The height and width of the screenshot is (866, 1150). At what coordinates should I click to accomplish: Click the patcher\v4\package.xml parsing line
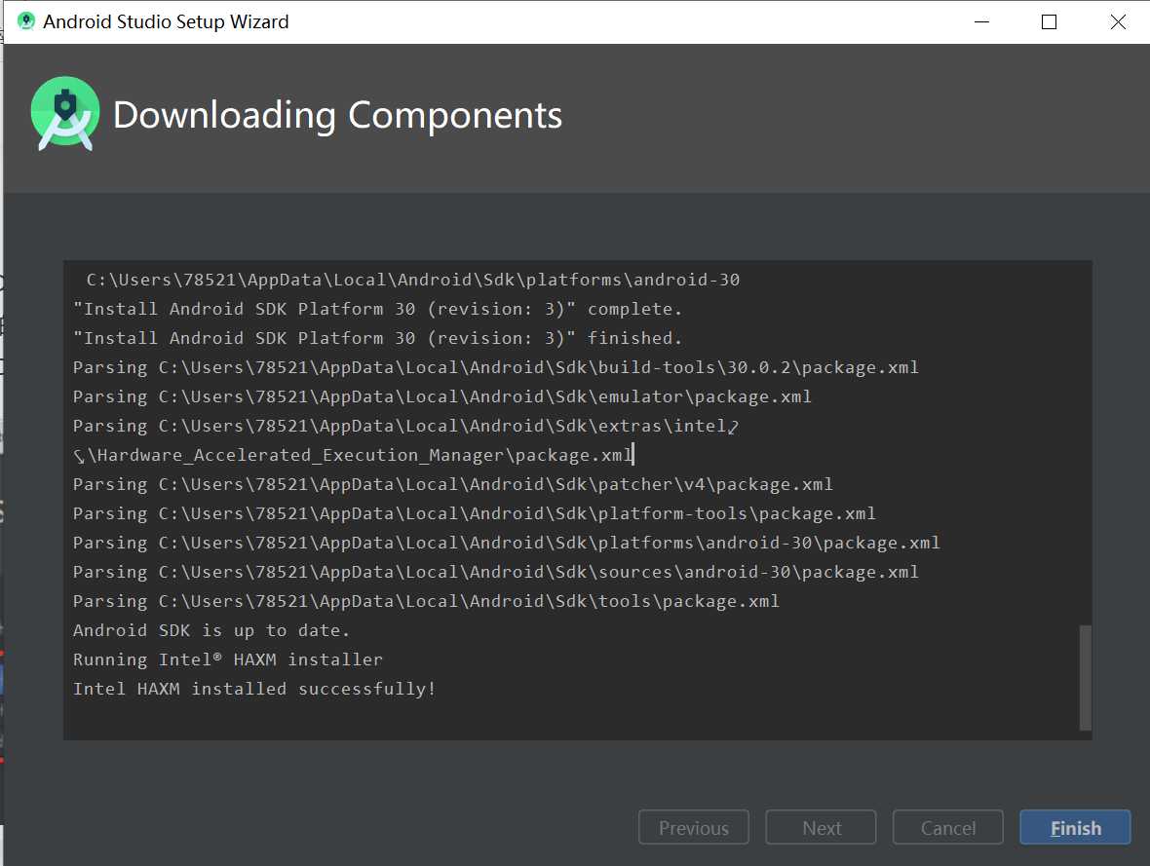pos(452,483)
